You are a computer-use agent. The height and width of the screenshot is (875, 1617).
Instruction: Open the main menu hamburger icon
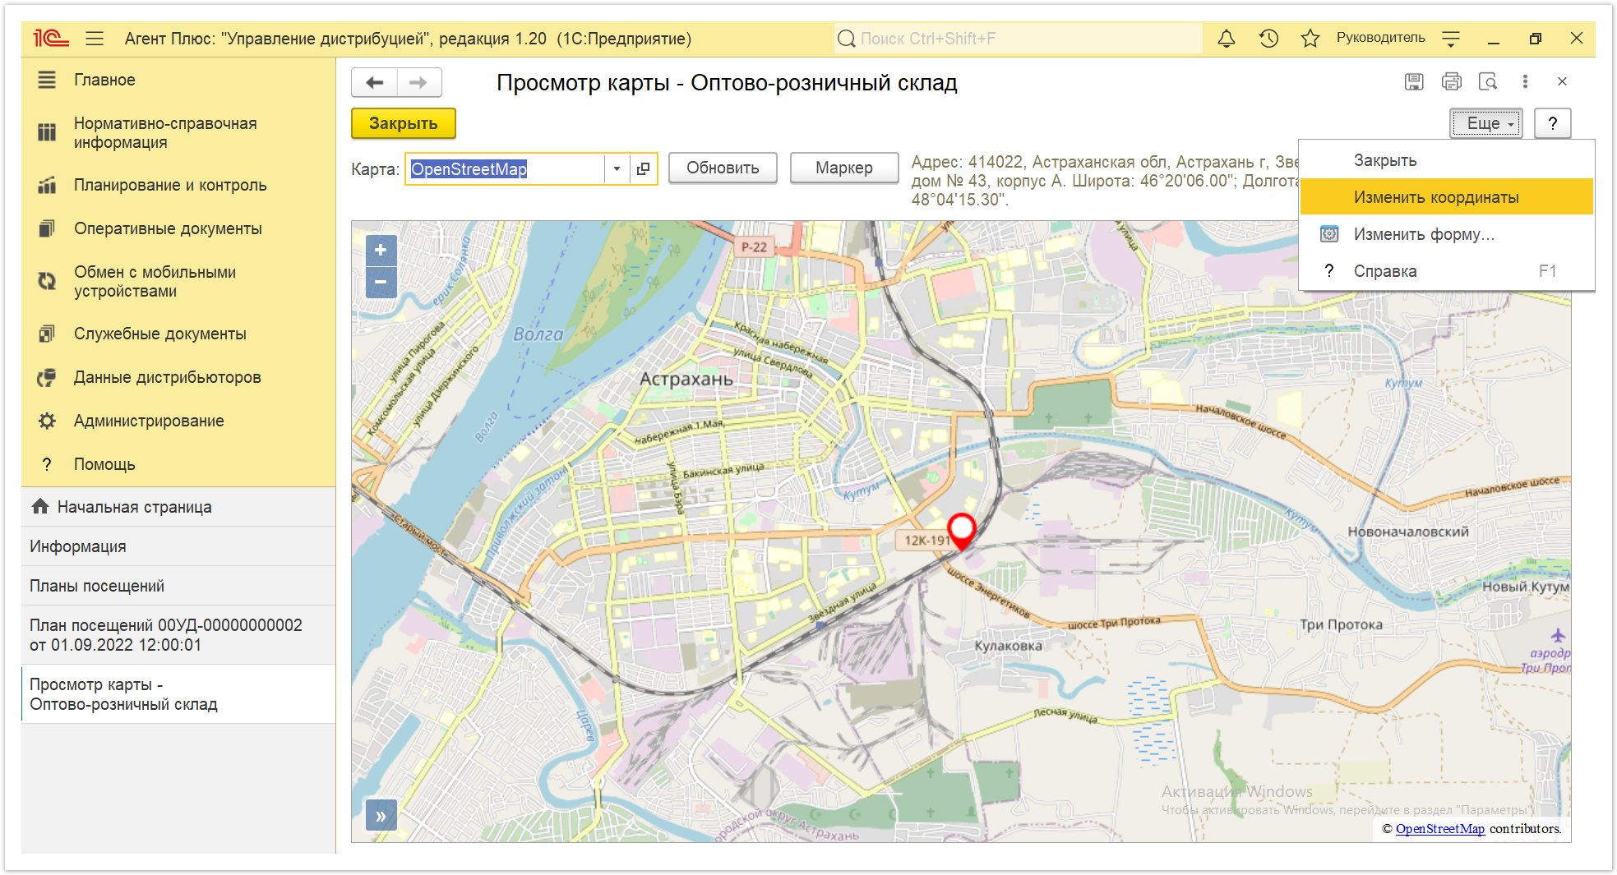pos(95,39)
